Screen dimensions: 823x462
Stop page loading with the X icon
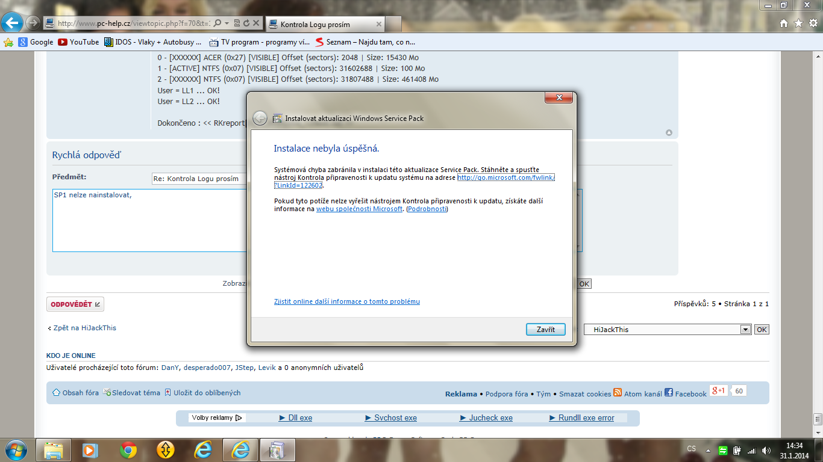pos(256,23)
